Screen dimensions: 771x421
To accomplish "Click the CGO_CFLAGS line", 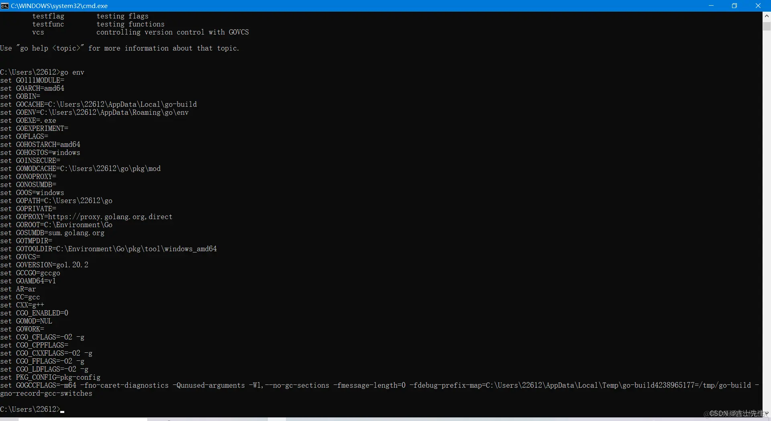I will pyautogui.click(x=42, y=337).
